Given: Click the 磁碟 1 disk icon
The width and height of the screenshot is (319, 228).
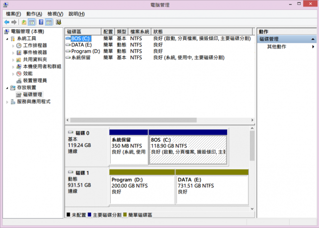Looking at the screenshot, I should point(71,172).
